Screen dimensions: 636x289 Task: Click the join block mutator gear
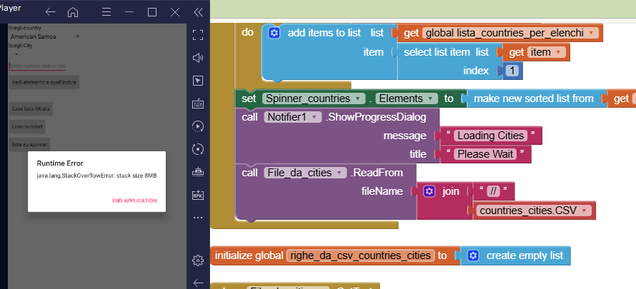[429, 191]
